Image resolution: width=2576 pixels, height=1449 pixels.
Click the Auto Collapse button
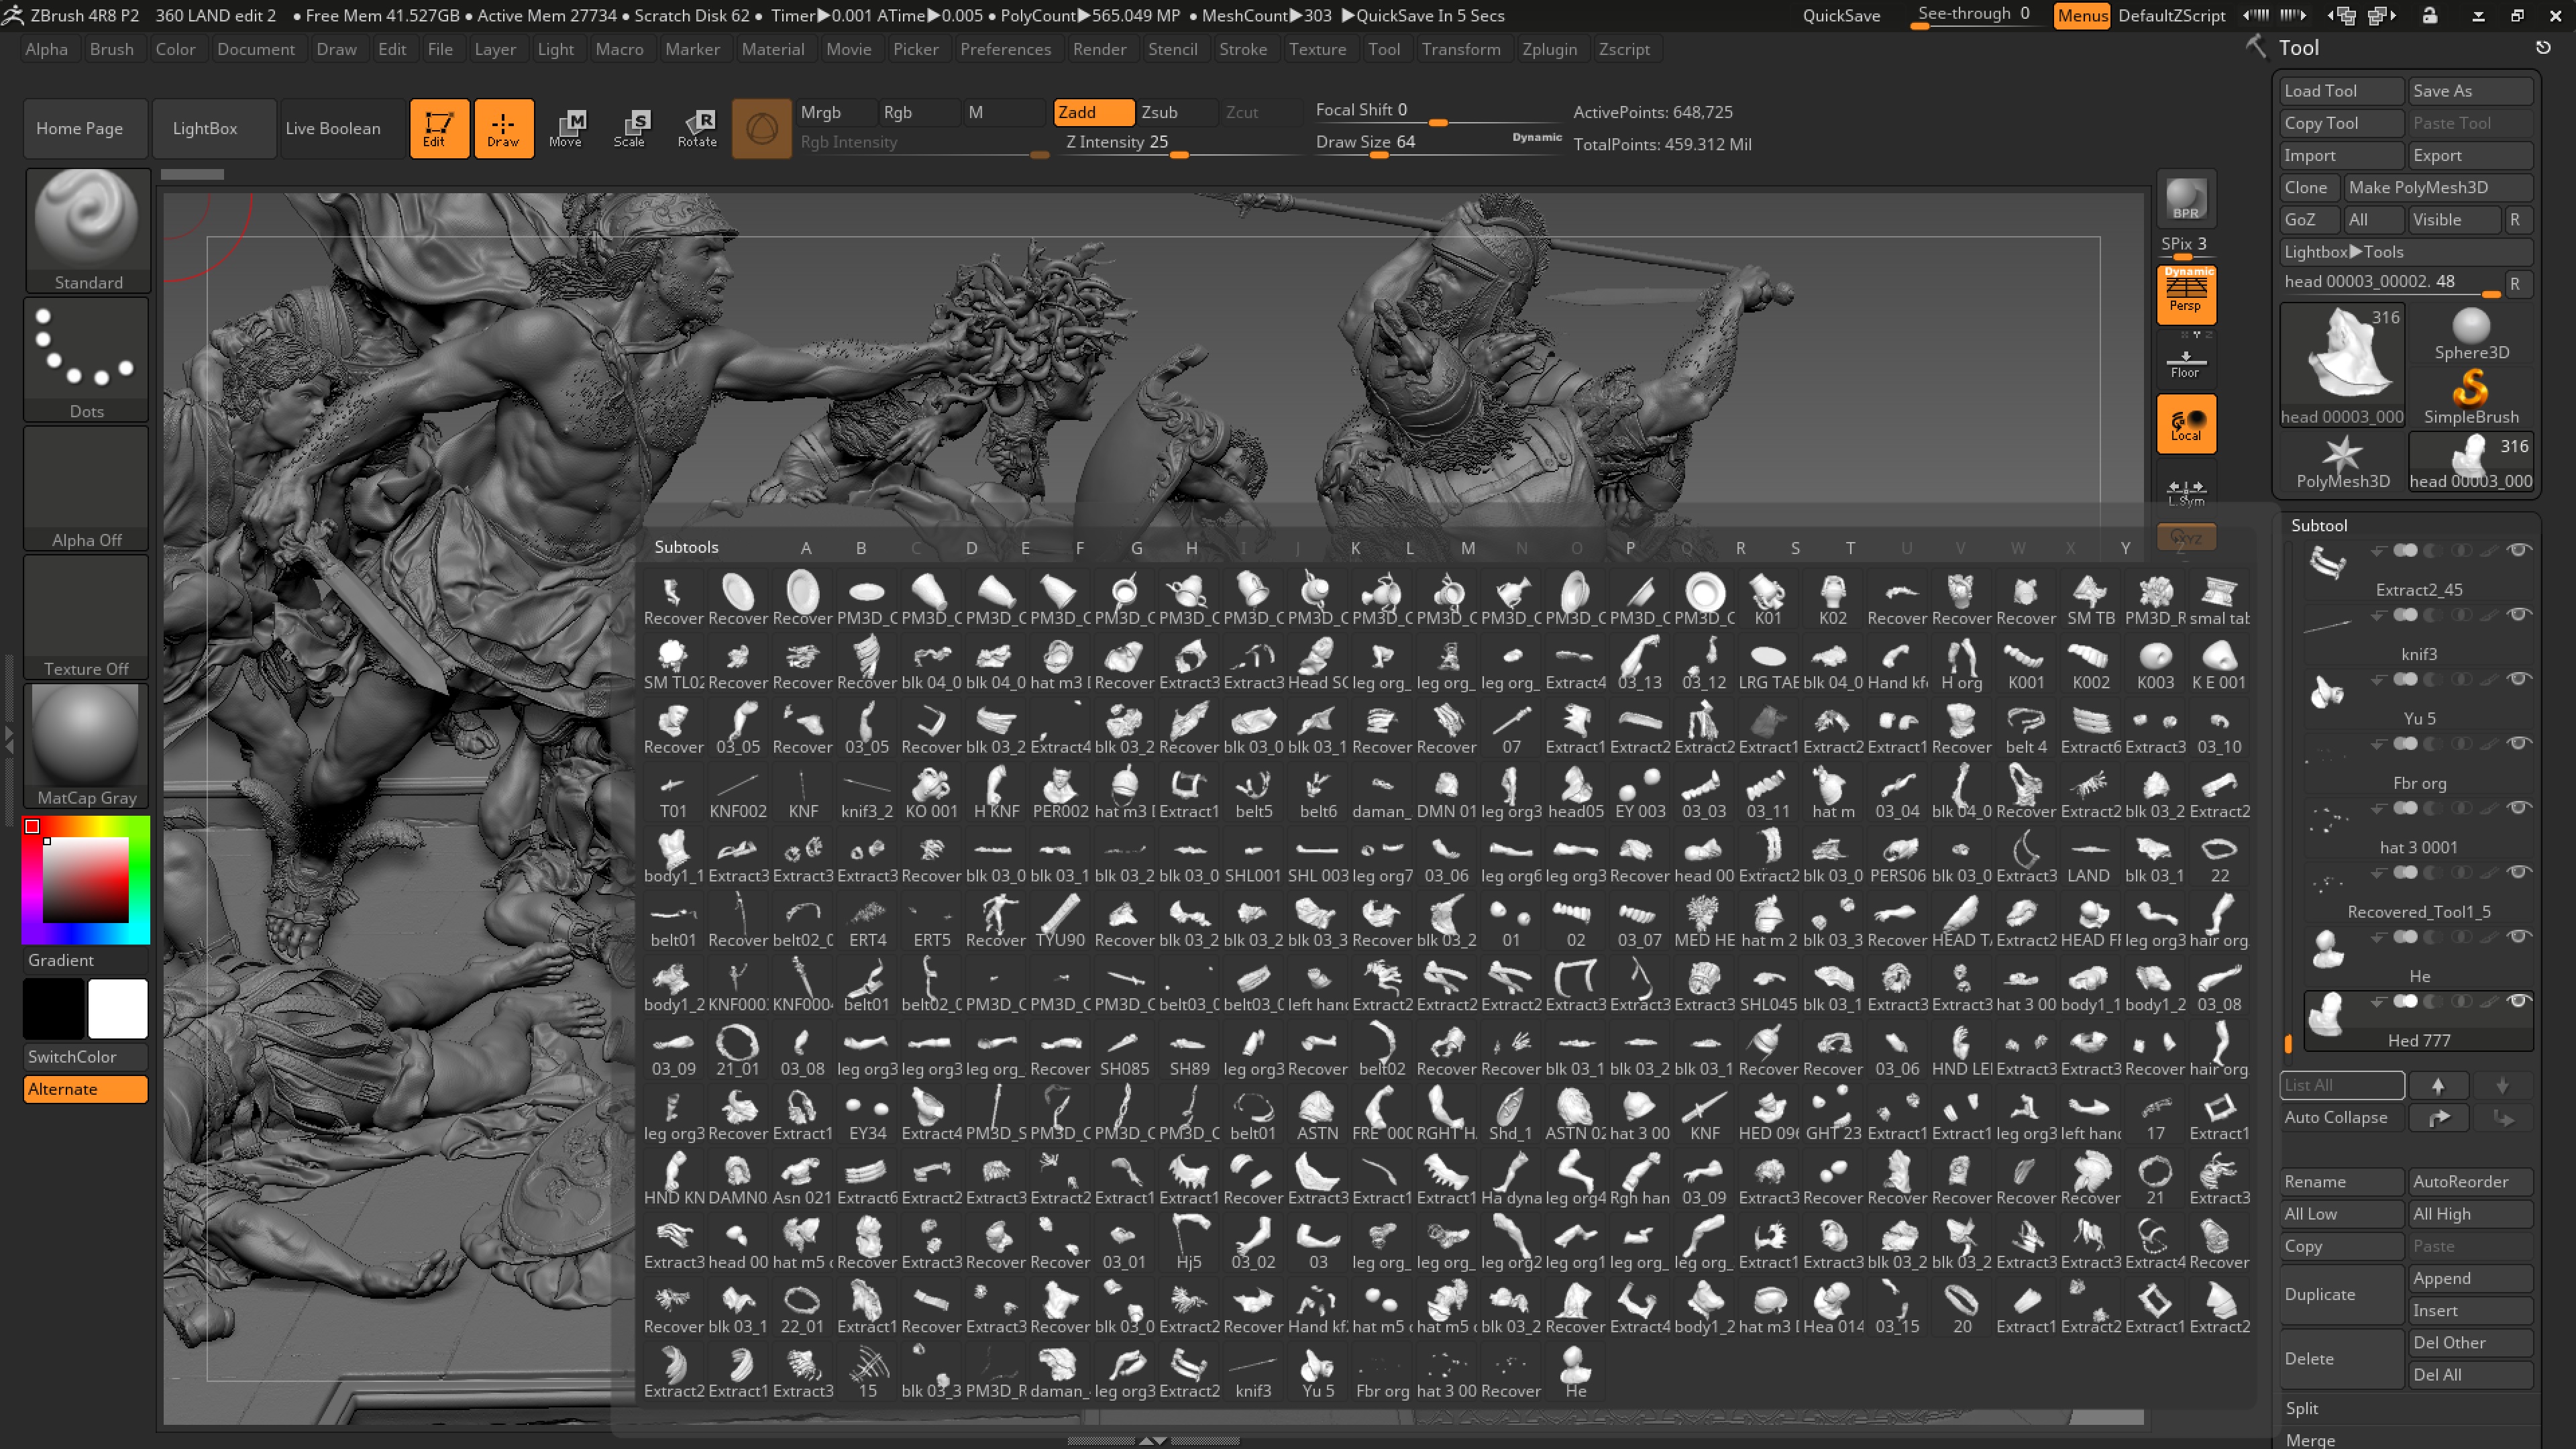(x=2342, y=1117)
